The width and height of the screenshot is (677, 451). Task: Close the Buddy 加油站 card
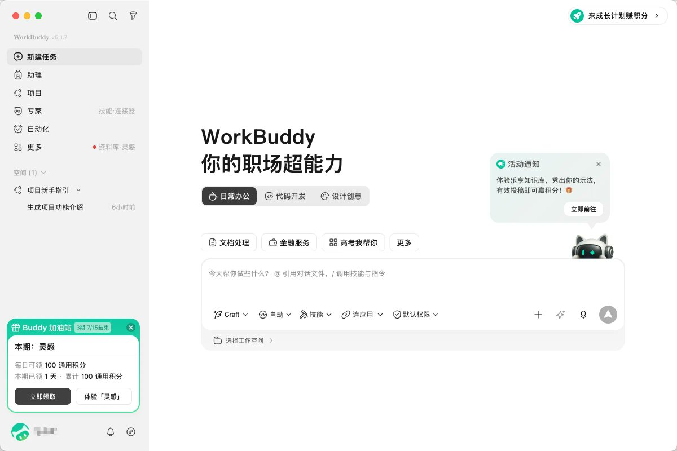[x=131, y=328]
